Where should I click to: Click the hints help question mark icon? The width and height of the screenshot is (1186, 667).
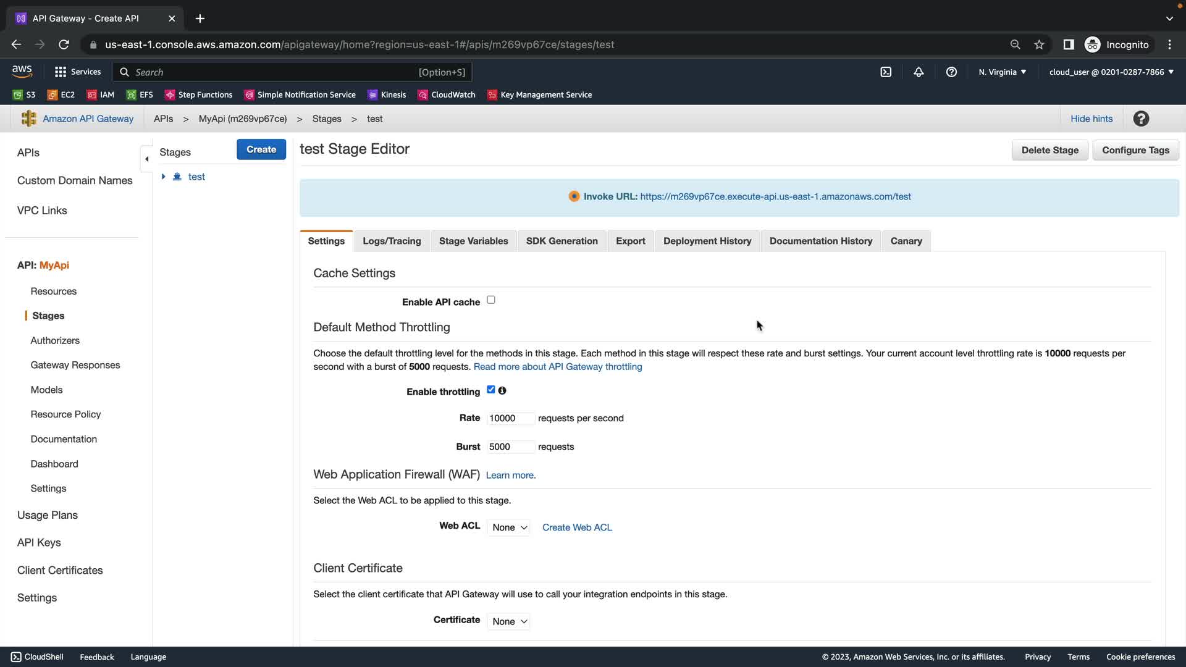click(x=1141, y=119)
